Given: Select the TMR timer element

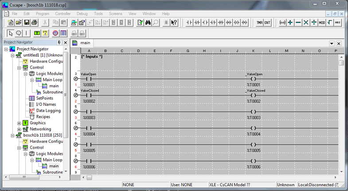Looking at the screenshot, I should tap(259, 23).
